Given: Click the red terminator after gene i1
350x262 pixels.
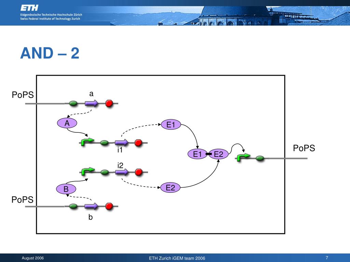Looking at the screenshot, I should pos(138,143).
